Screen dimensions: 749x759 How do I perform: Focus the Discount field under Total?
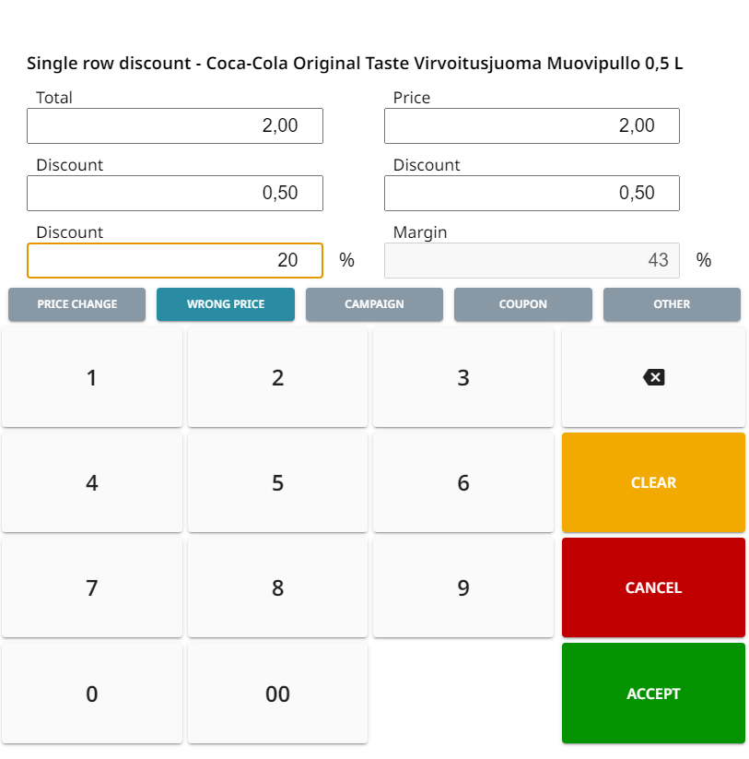(x=175, y=193)
